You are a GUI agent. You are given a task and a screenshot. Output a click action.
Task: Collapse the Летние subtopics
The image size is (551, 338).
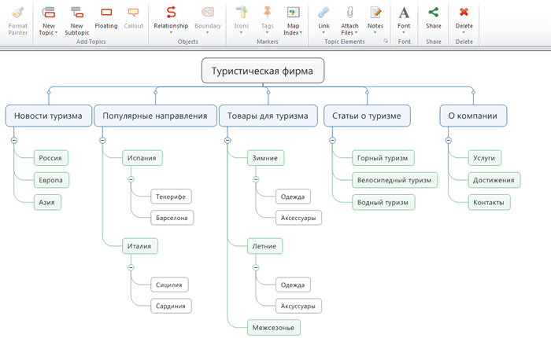click(256, 267)
